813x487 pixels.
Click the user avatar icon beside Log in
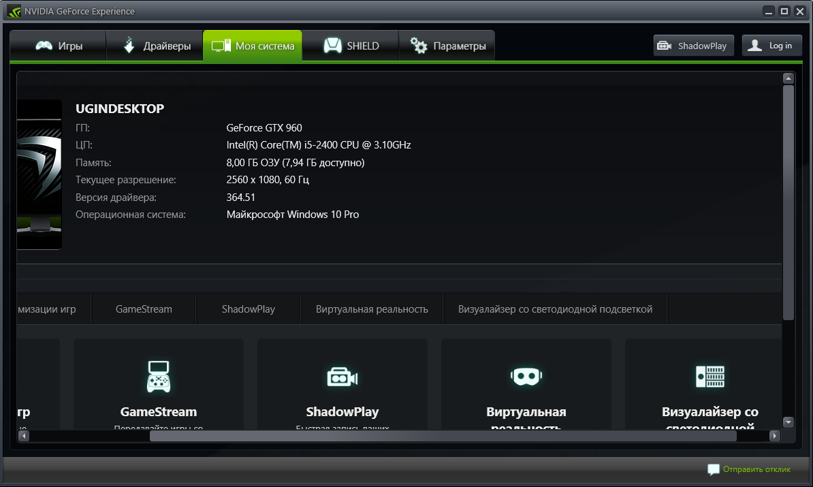[755, 46]
